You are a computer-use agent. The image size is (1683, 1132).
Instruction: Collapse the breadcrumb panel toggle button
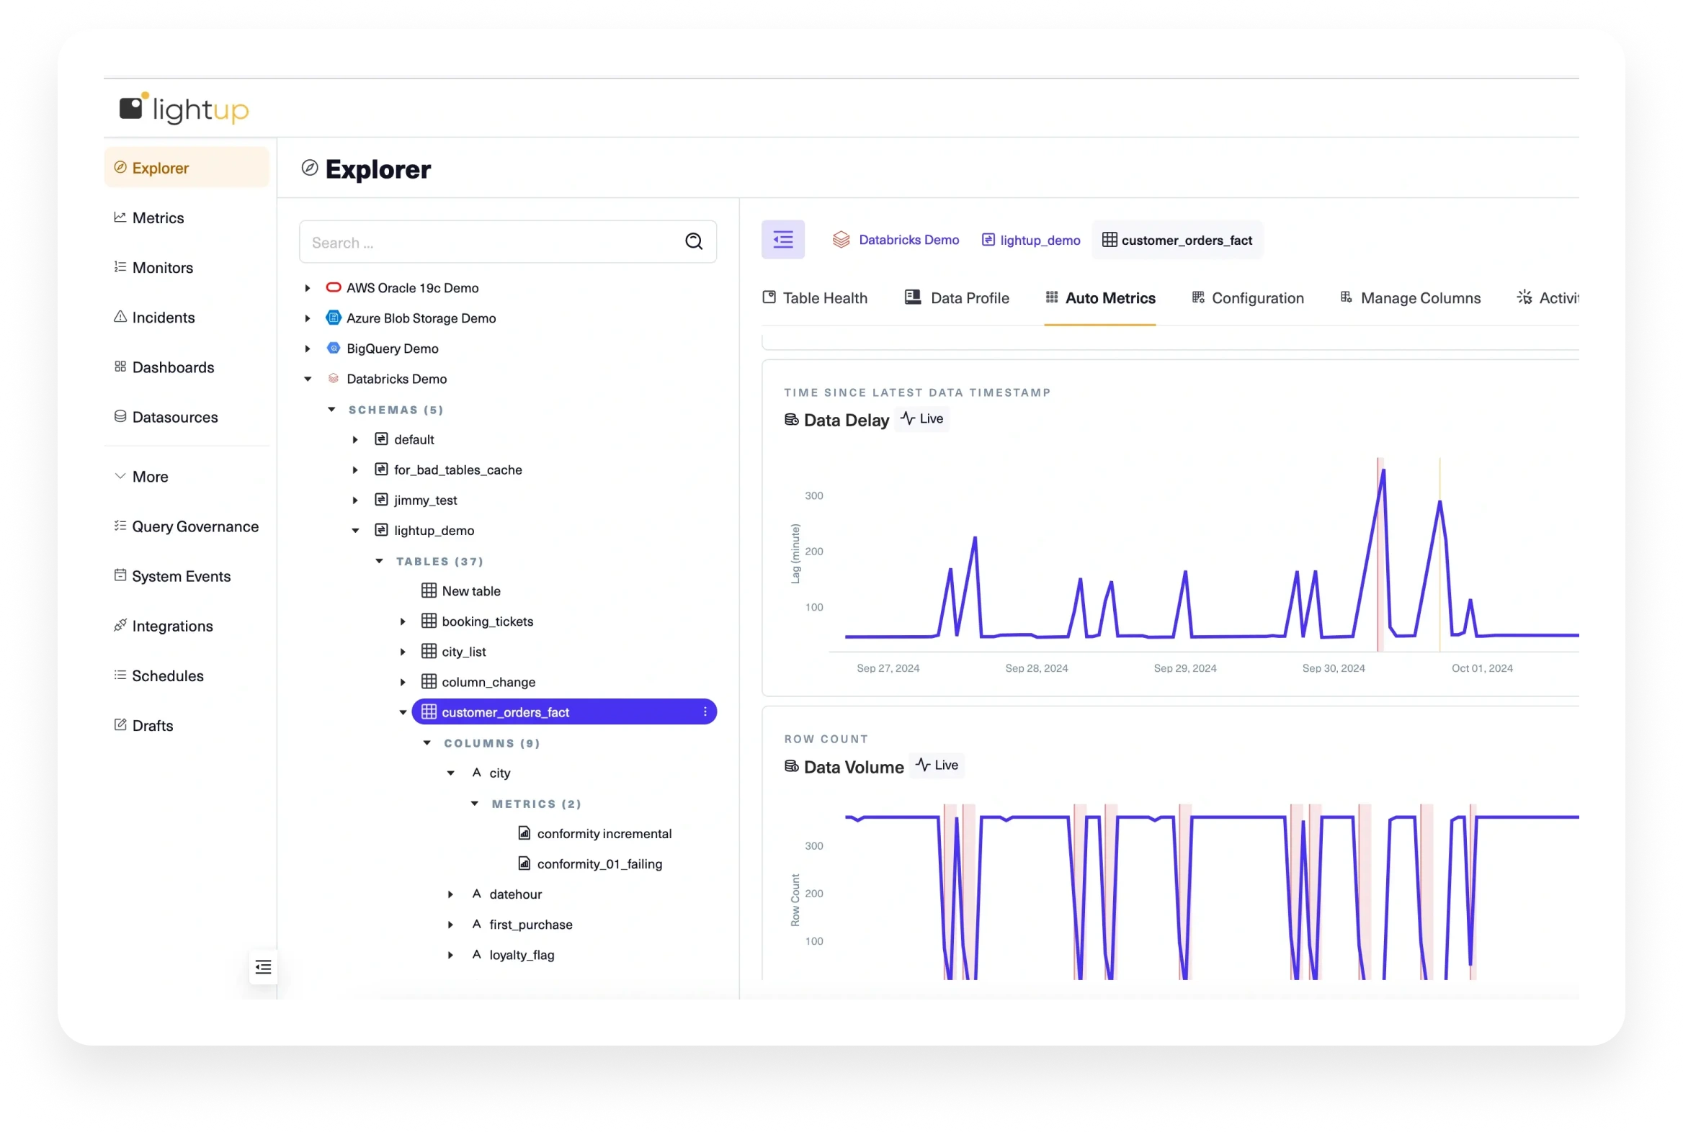(783, 239)
